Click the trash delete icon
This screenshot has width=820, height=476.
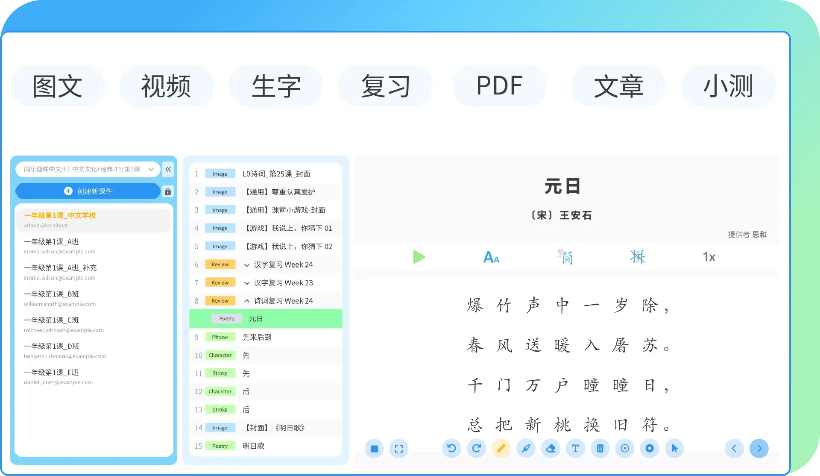[600, 448]
